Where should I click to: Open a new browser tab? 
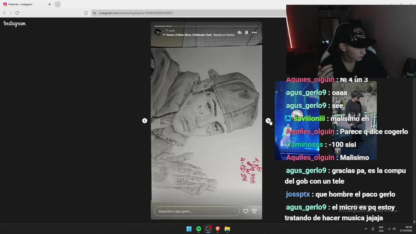pyautogui.click(x=58, y=4)
